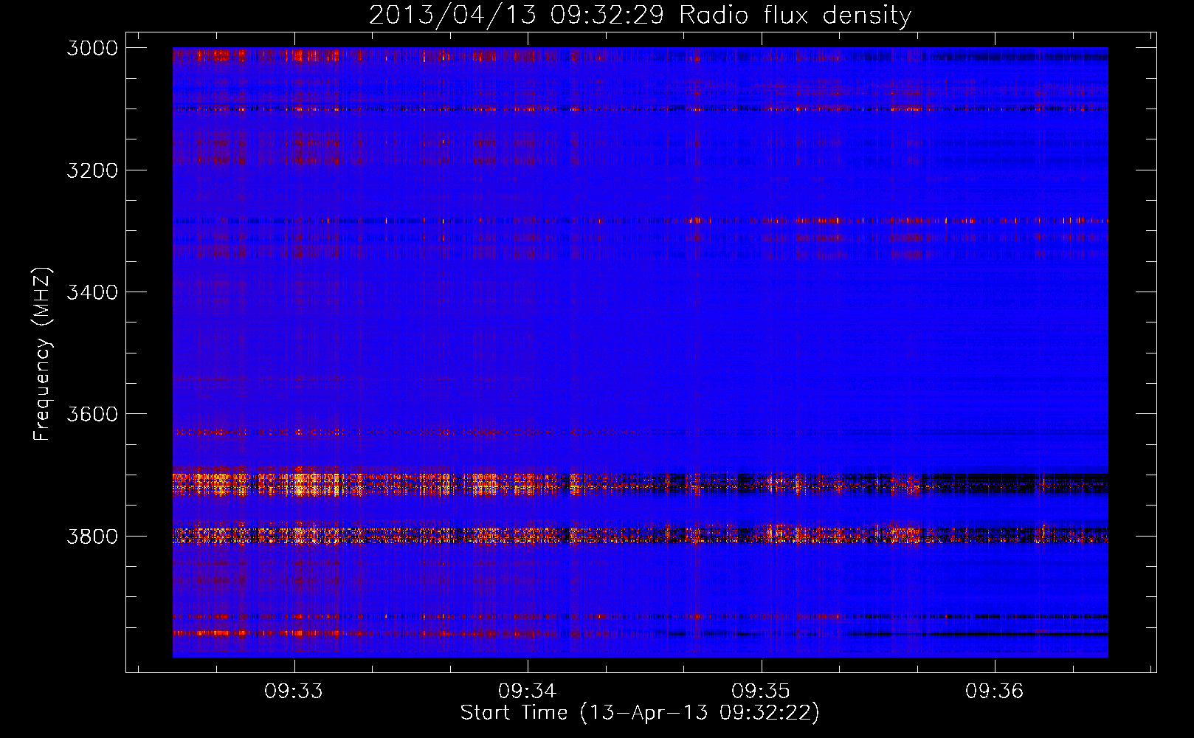Click the 'Start Time (13-Apr-13 09:32:22)' axis title

[640, 713]
